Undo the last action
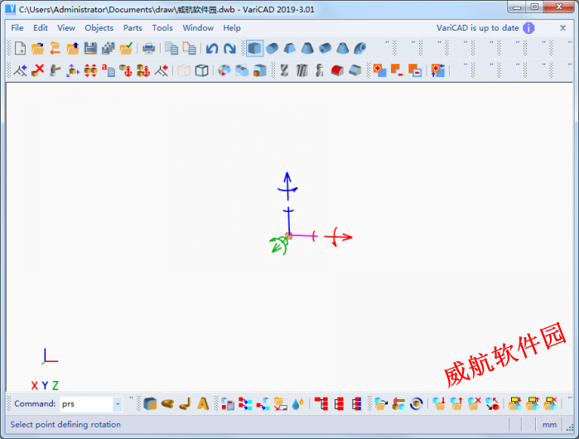579x439 pixels. [212, 48]
